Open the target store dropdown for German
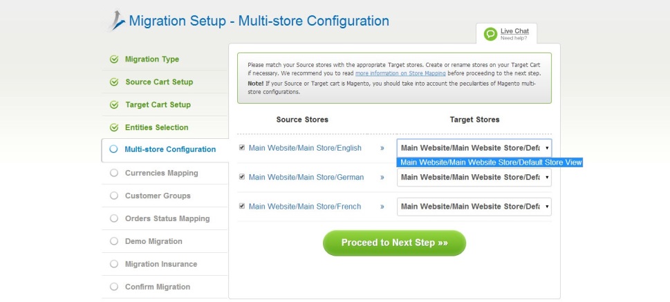This screenshot has height=302, width=670. pos(474,178)
